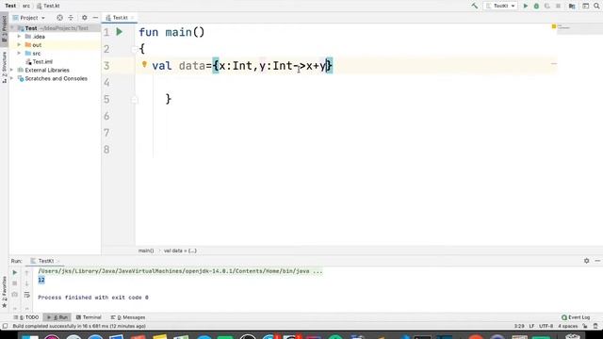
Task: Click main() breadcrumb below the editor
Action: [146, 250]
